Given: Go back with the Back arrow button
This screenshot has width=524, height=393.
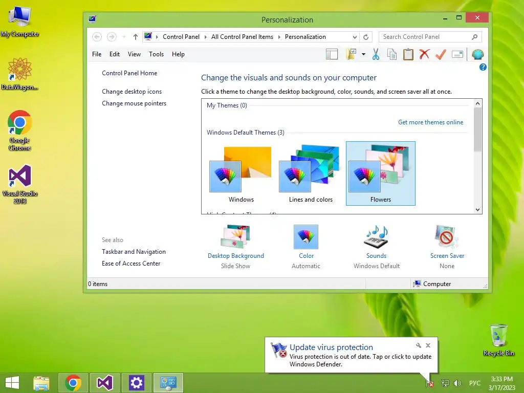Looking at the screenshot, I should [97, 37].
